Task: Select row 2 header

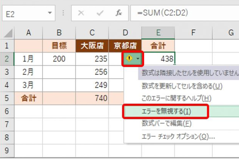Action: pos(7,59)
